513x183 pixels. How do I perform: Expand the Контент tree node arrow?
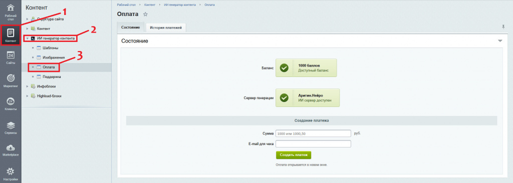(x=28, y=29)
